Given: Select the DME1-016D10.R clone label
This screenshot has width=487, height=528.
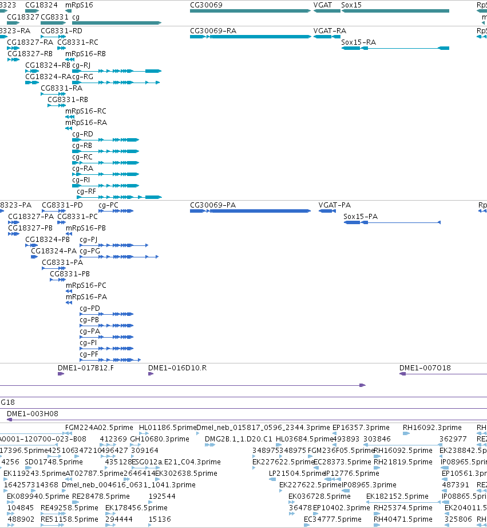Looking at the screenshot, I should [x=177, y=367].
